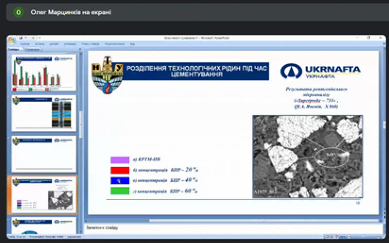The image size is (389, 243).
Task: Click the blue БПР 40% legend swatch
Action: pos(120,181)
